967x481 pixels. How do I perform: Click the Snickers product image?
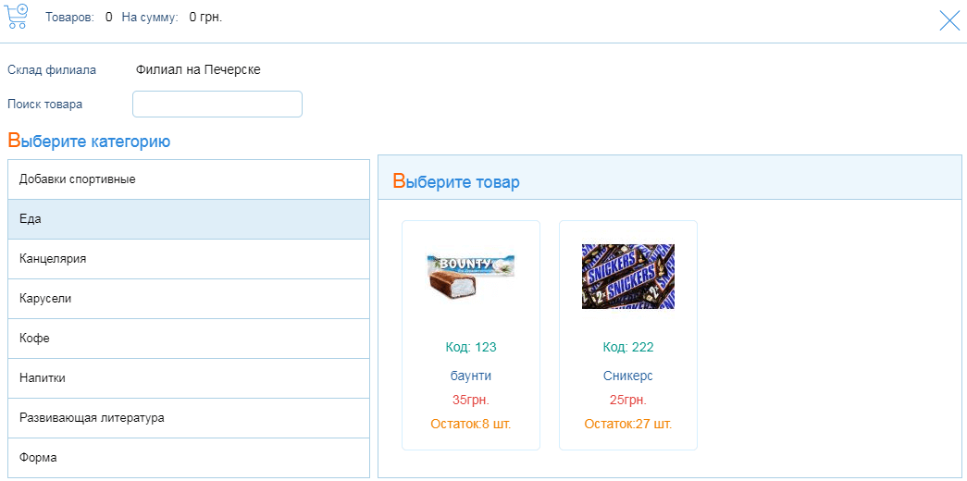tap(628, 277)
